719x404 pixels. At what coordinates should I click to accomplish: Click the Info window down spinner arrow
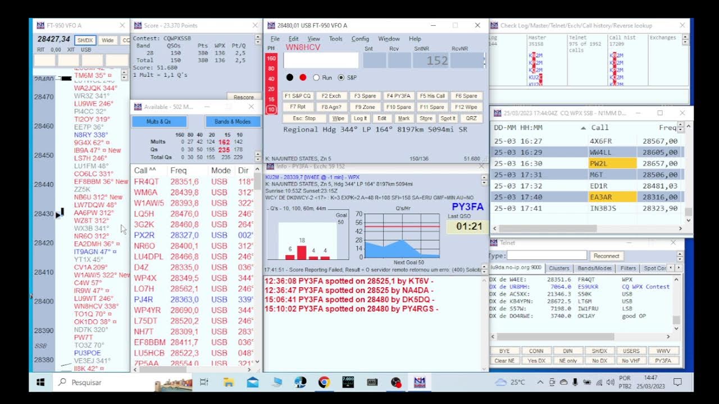(484, 183)
